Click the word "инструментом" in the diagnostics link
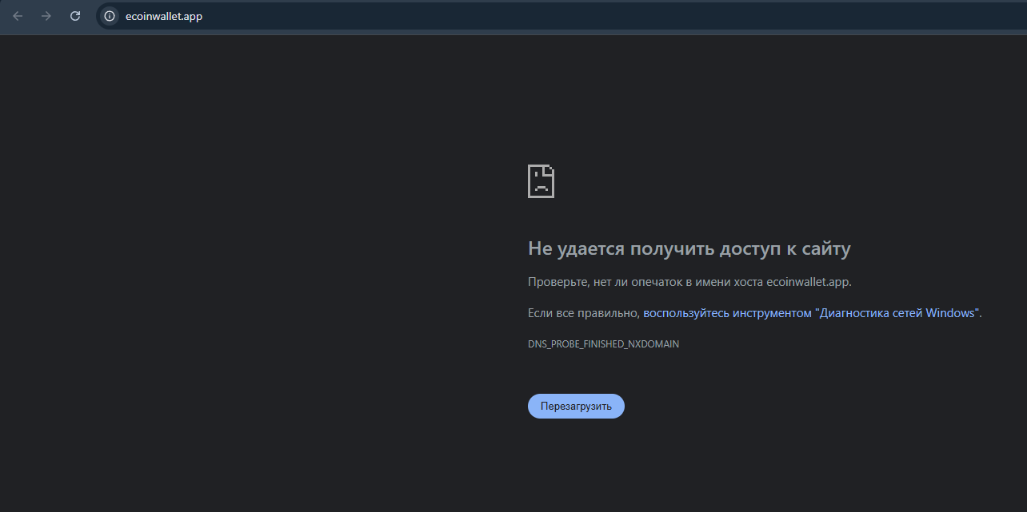 point(772,313)
